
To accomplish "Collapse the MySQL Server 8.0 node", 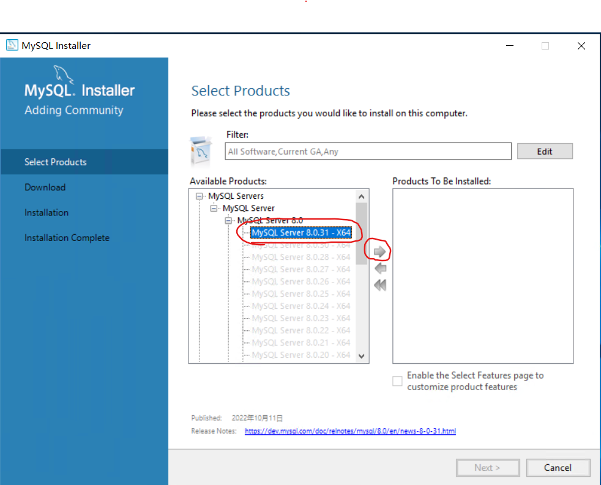I will coord(228,221).
